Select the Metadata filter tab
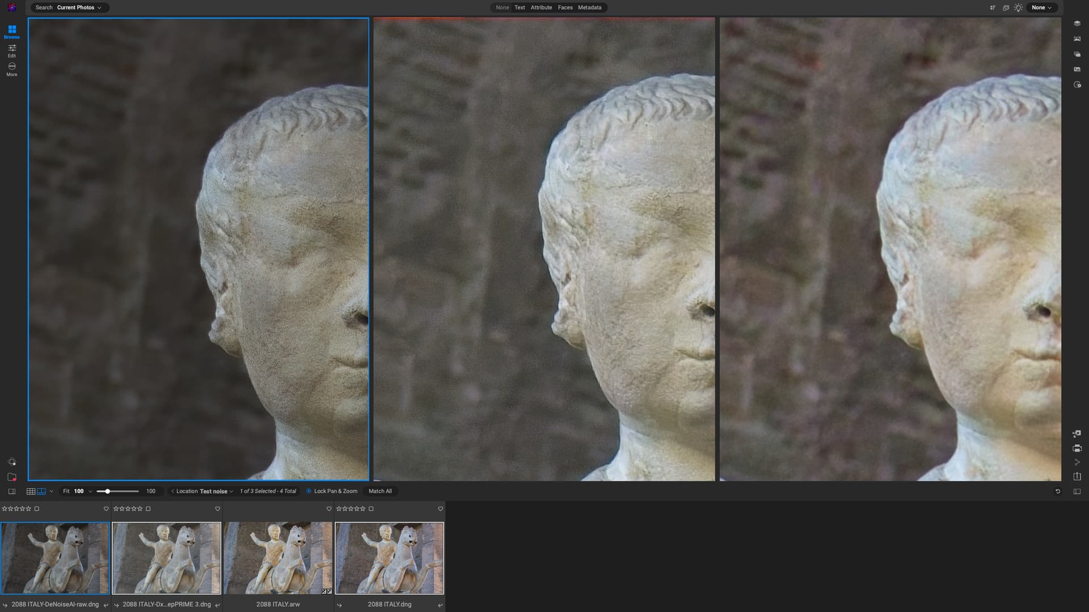 click(x=589, y=8)
